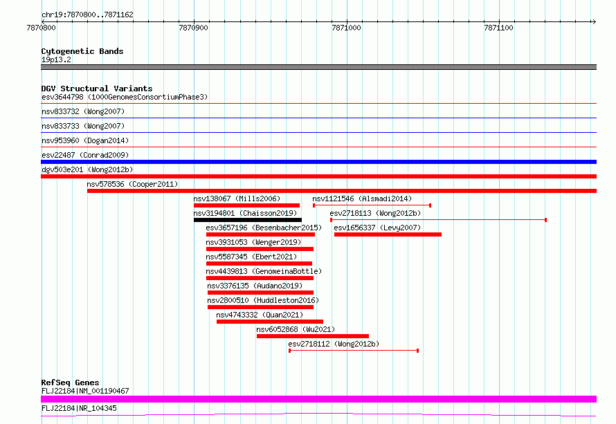Click the 19p13.2 cytogenetic band label
Screen dimensions: 616x424
tap(56, 59)
